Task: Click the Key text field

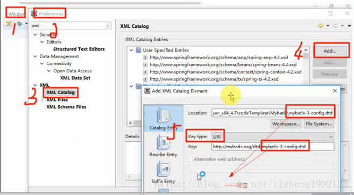Action: 273,147
